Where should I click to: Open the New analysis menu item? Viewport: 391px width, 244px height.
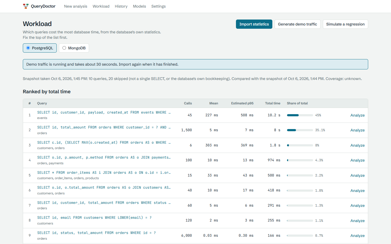(75, 6)
